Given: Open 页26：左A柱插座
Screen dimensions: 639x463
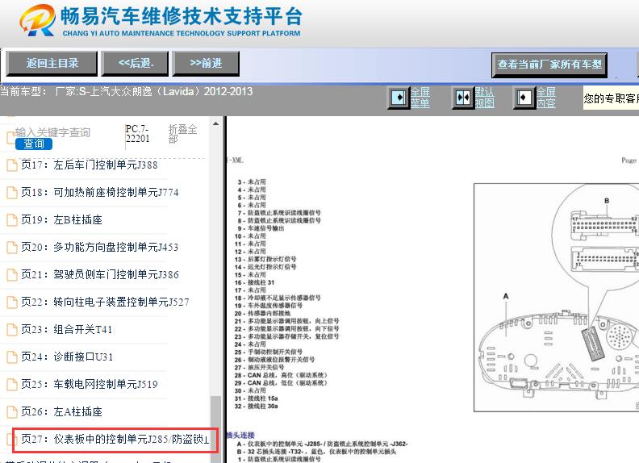Looking at the screenshot, I should coord(61,411).
